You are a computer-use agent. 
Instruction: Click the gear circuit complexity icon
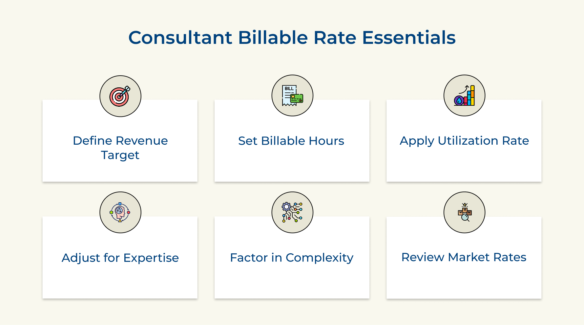292,212
